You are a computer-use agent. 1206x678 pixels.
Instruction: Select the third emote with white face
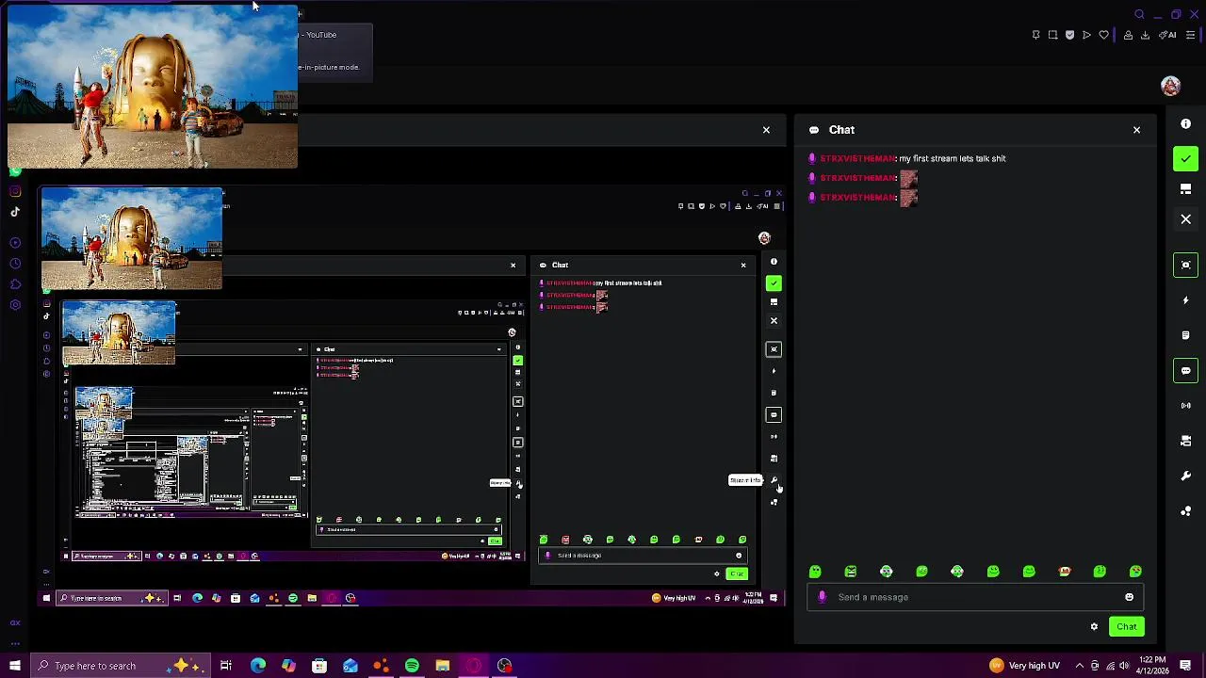tap(887, 572)
